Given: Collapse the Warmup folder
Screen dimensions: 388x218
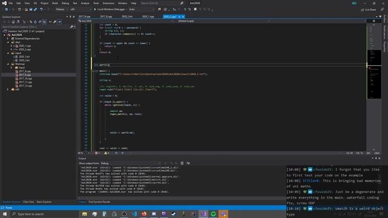Looking at the screenshot, I should point(8,64).
